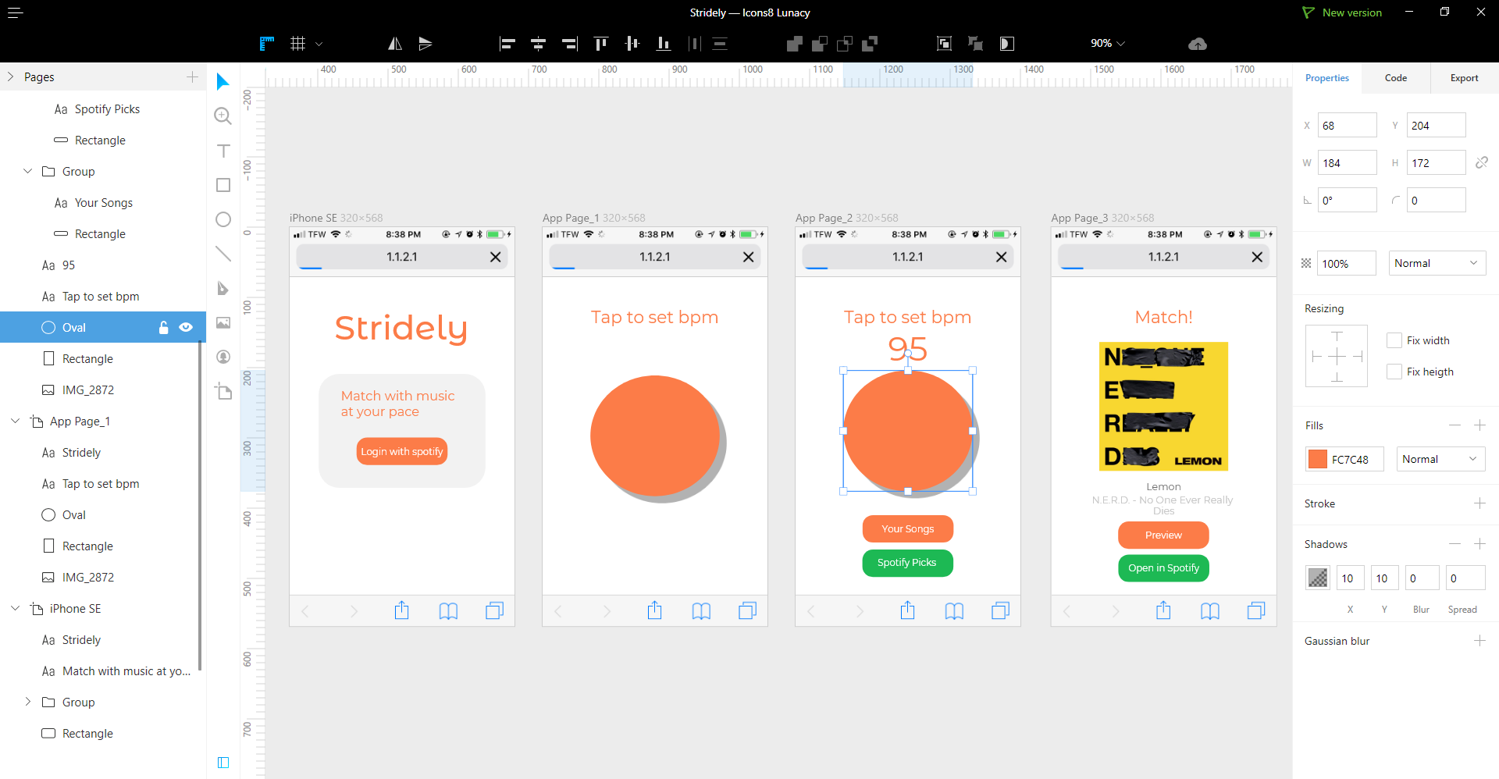Select the IMG_2872 layer under App Page_1

click(x=88, y=577)
